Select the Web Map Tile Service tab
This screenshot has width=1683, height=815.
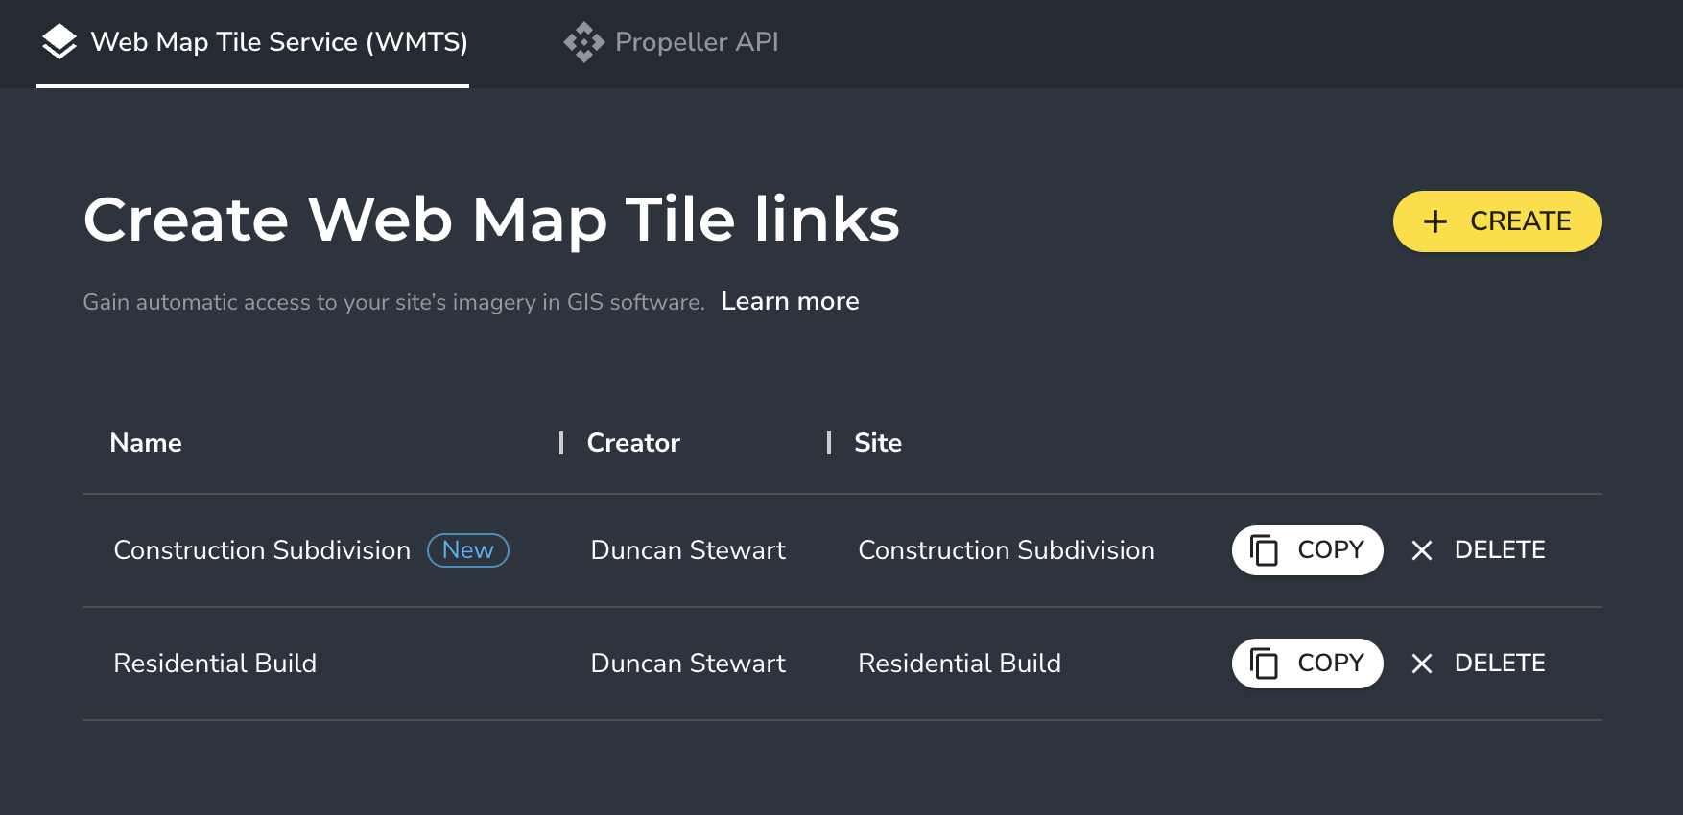click(253, 43)
